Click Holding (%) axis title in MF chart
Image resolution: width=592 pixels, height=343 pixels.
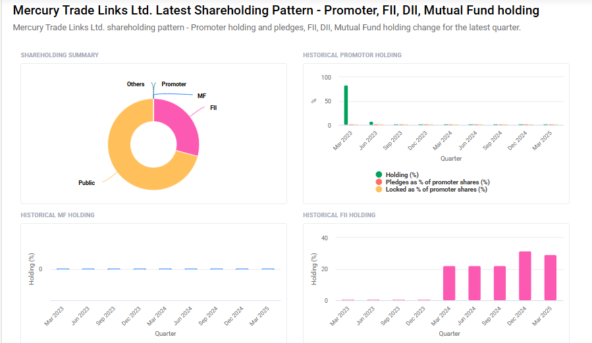pyautogui.click(x=32, y=269)
